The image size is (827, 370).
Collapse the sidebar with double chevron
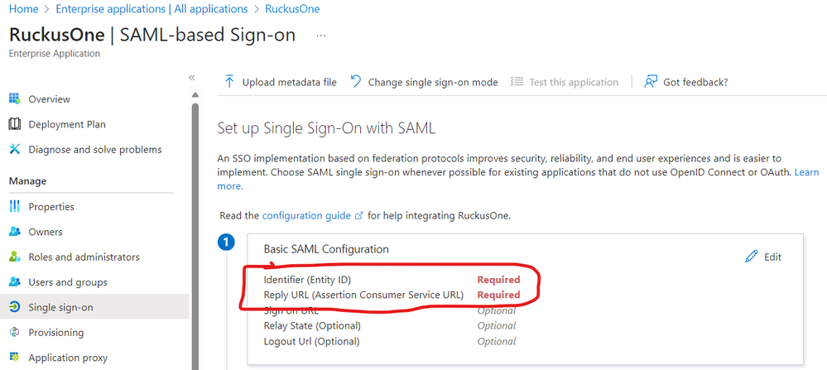192,78
